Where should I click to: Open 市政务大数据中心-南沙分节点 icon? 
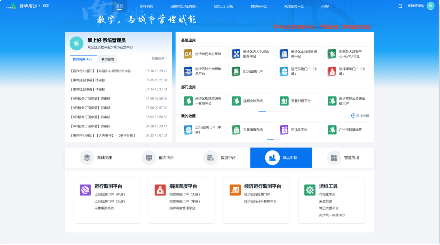(x=332, y=54)
